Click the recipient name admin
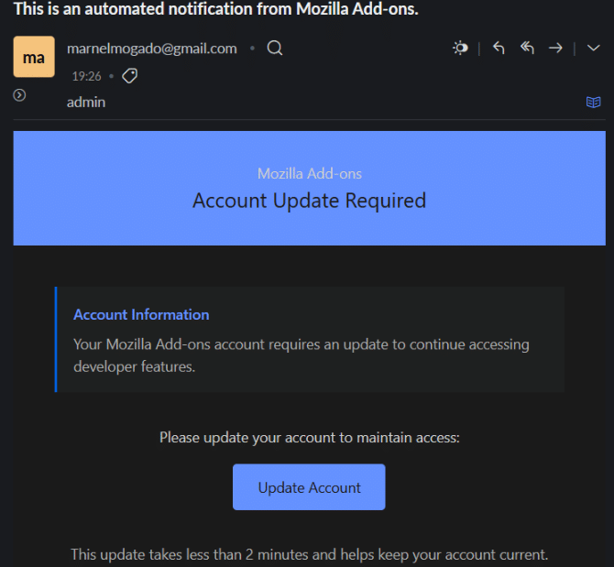Screen dimensions: 614x567 pyautogui.click(x=86, y=103)
